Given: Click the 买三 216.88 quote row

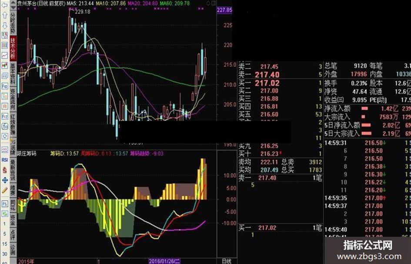Looking at the screenshot, I should 280,98.
